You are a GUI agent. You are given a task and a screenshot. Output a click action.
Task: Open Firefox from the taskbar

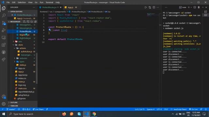pyautogui.click(x=64, y=114)
